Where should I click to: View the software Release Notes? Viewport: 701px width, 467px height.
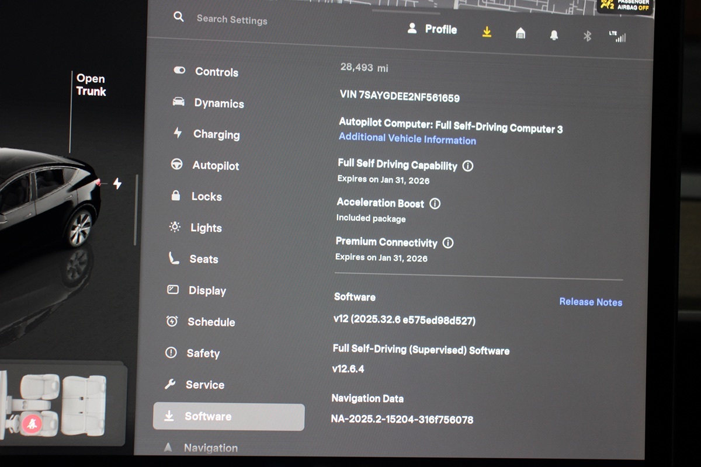point(591,302)
